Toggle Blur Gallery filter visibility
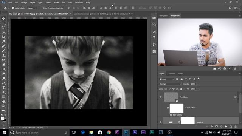The image size is (242, 136). [171, 115]
